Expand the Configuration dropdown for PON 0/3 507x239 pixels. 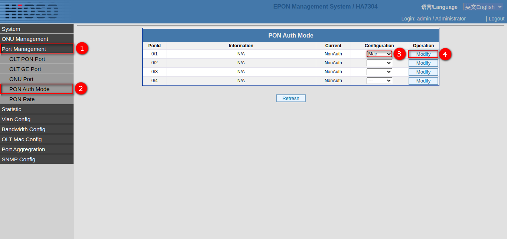pyautogui.click(x=379, y=72)
